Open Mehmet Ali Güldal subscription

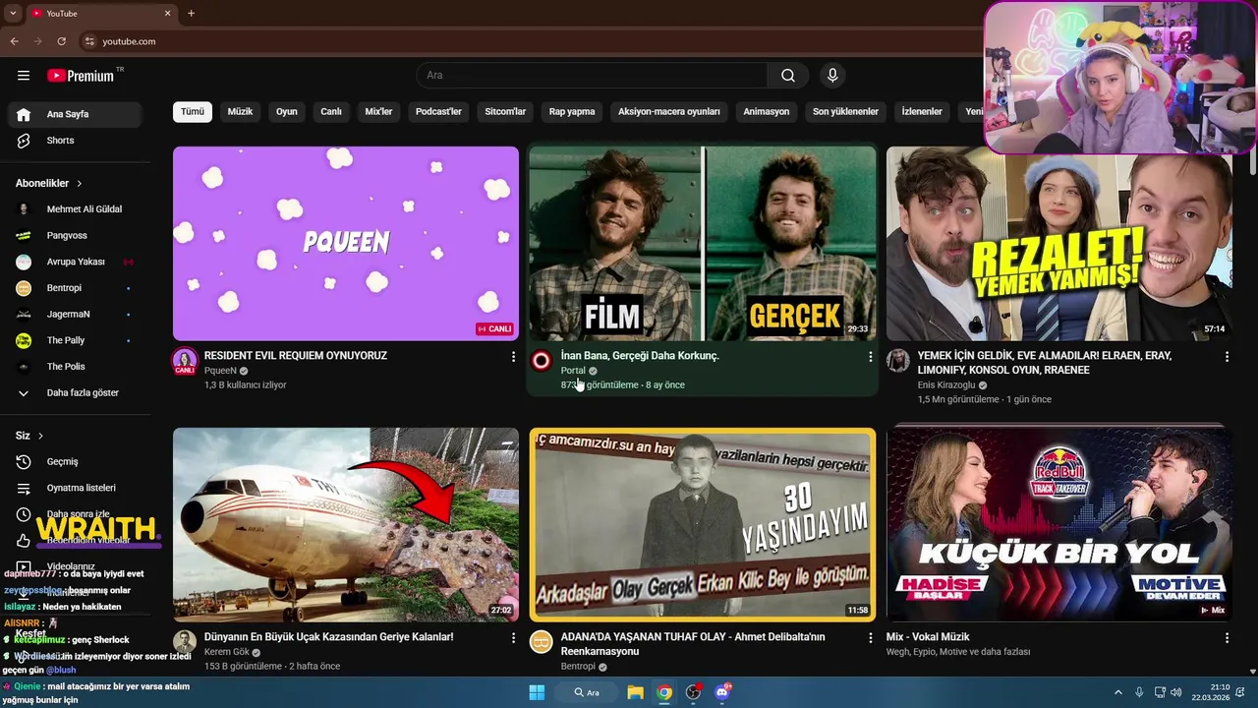coord(75,209)
